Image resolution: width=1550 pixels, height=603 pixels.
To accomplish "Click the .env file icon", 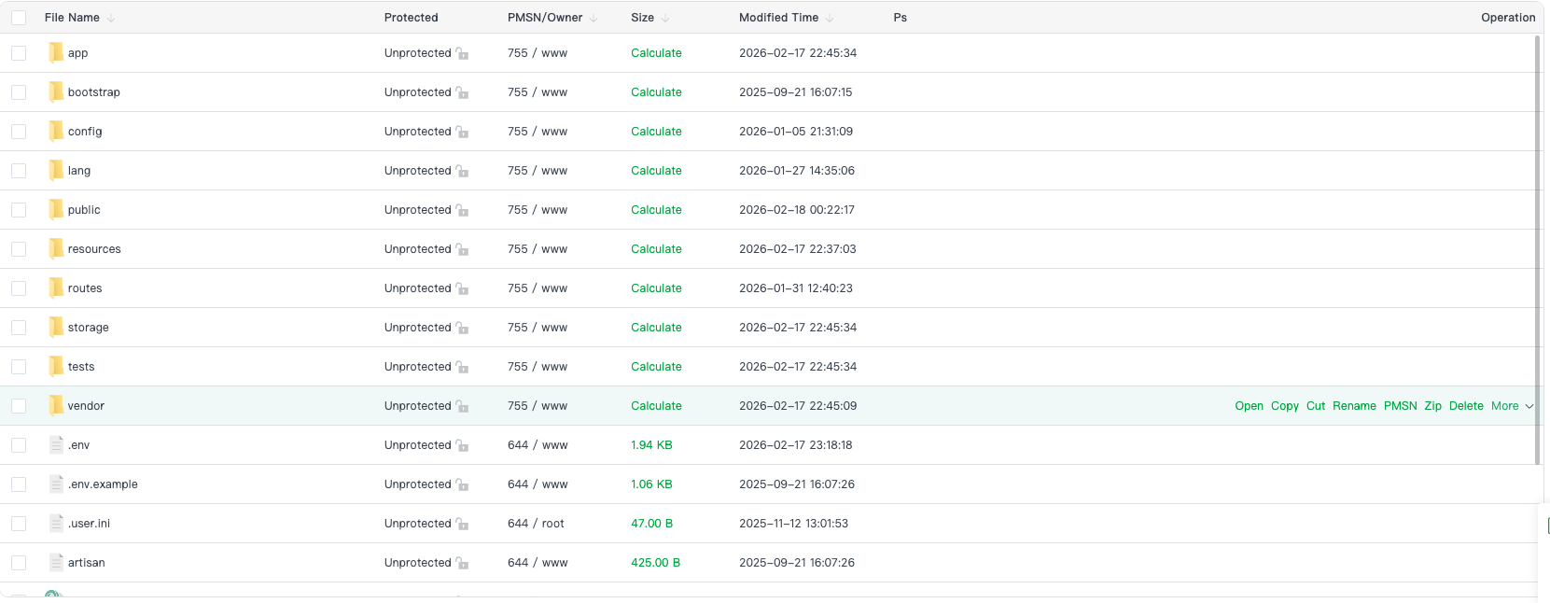I will click(56, 445).
